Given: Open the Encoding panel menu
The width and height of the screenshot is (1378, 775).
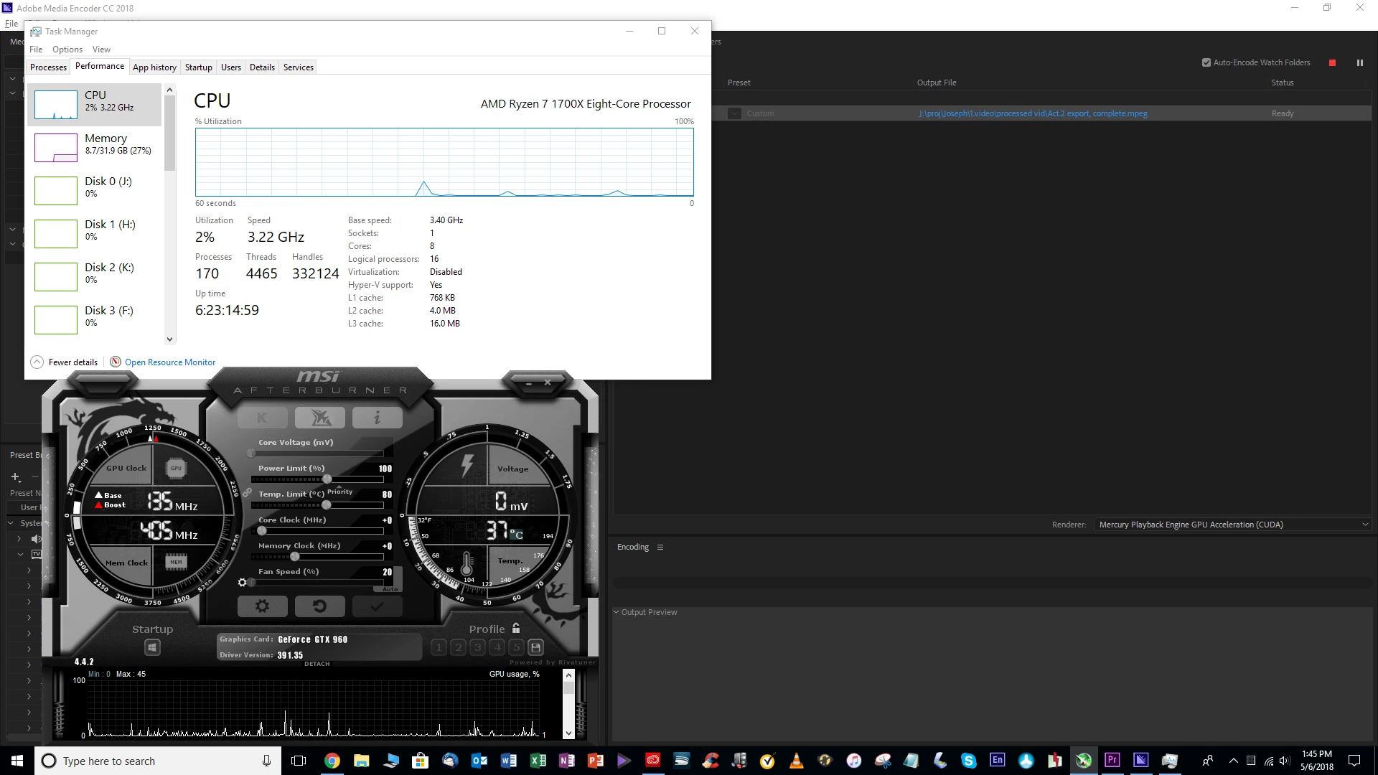Looking at the screenshot, I should 660,547.
